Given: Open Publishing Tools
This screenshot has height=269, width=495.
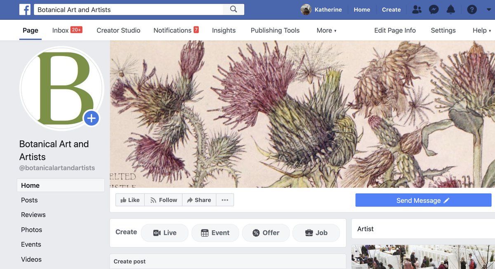Looking at the screenshot, I should point(275,30).
